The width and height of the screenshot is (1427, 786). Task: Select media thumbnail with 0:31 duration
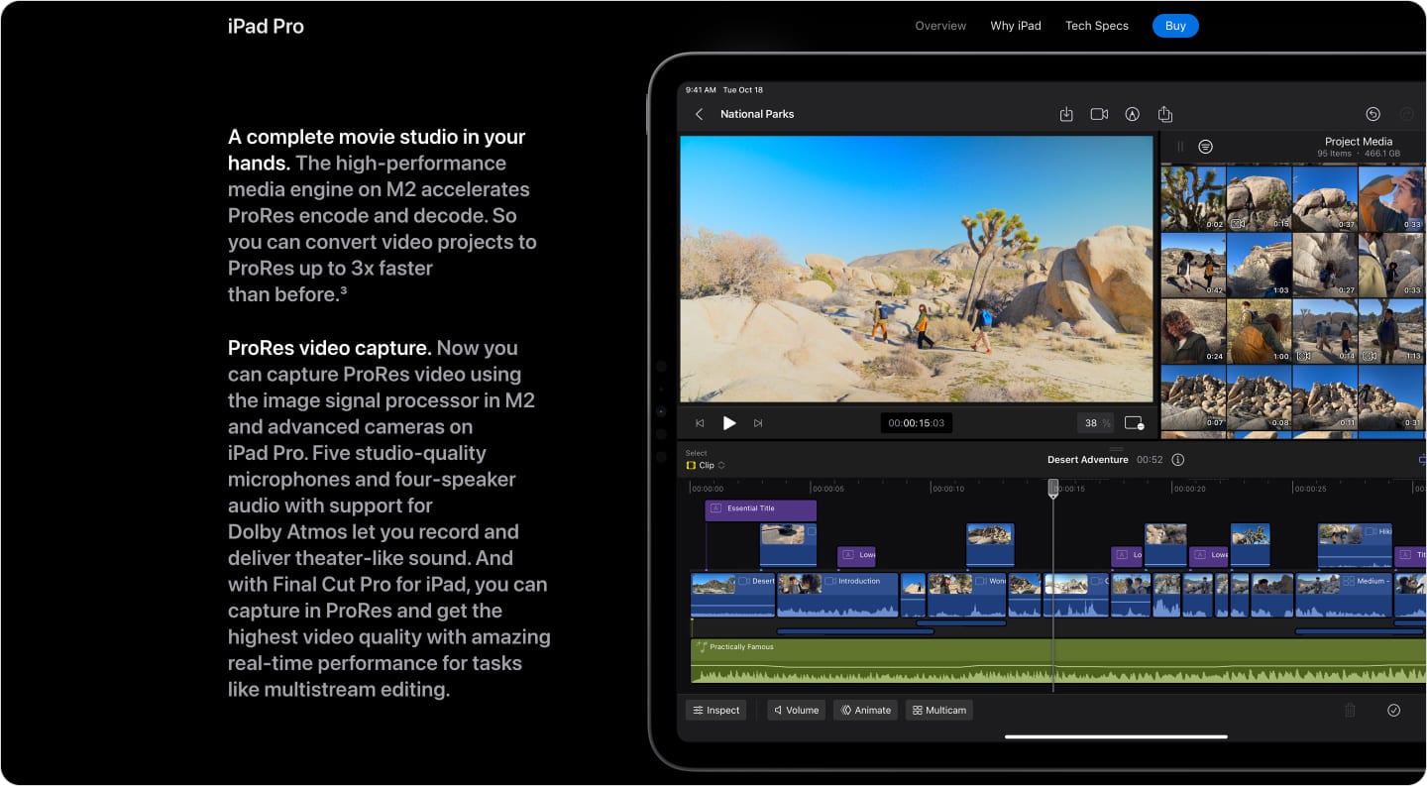1392,397
